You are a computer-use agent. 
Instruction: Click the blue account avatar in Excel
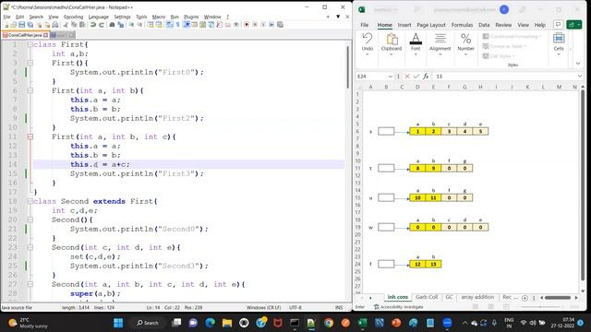tap(504, 10)
